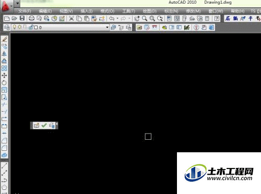Click the Cut scissors icon
Screen dimensions: 261x194
tap(72, 18)
